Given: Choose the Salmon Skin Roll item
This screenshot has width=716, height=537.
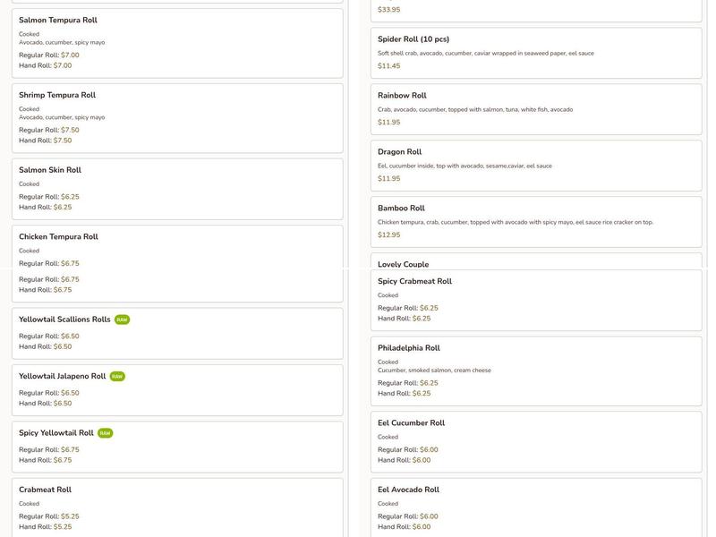Looking at the screenshot, I should click(x=50, y=170).
